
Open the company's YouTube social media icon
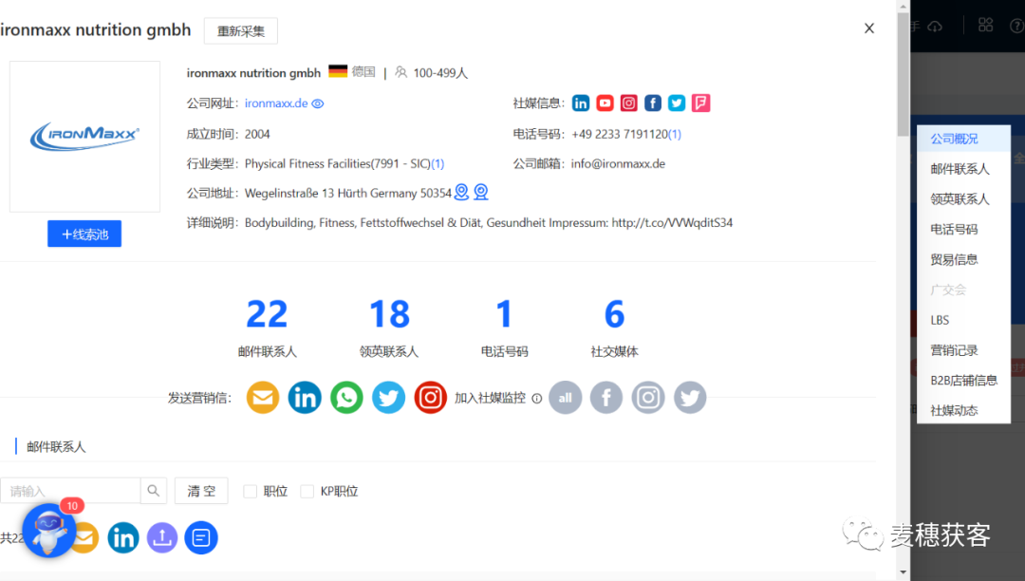point(605,103)
